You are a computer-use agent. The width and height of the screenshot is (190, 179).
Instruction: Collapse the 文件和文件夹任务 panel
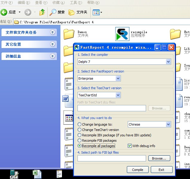tap(52, 32)
